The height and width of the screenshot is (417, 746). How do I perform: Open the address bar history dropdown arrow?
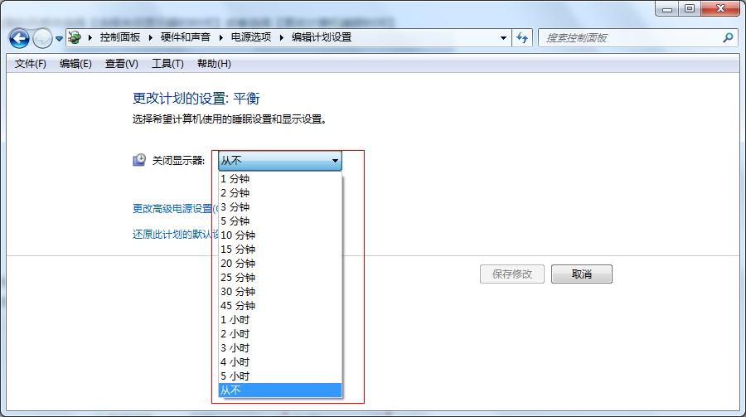(503, 37)
